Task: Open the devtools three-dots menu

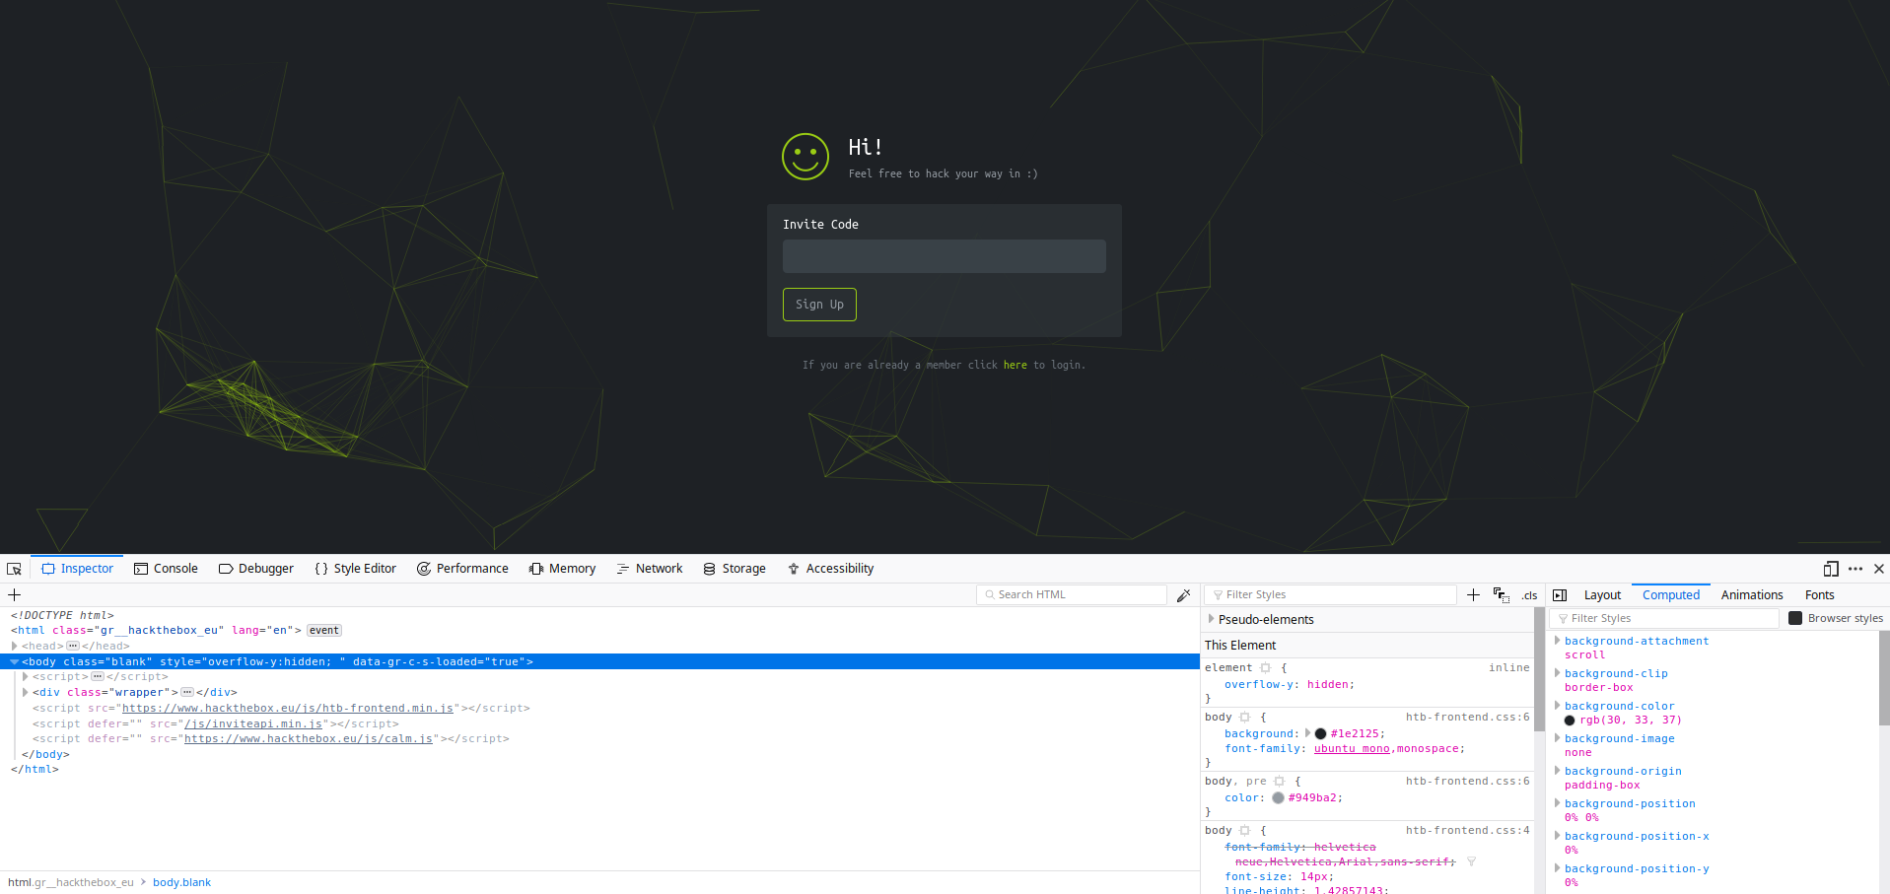Action: click(x=1855, y=569)
